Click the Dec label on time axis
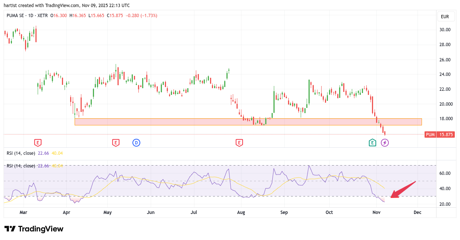 pos(417,212)
